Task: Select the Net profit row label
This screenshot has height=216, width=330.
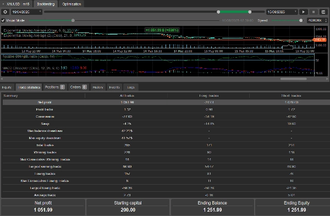Action: (45, 102)
